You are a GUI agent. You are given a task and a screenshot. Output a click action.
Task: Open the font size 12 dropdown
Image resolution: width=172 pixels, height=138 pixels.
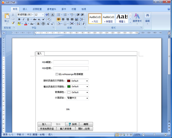(x=43, y=15)
